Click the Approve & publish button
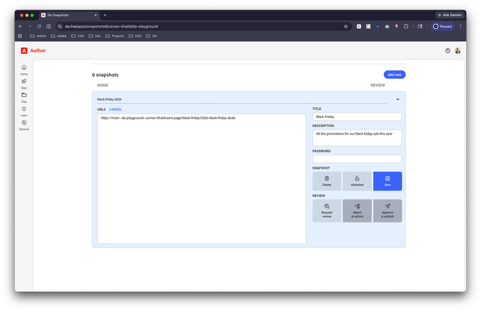The image size is (481, 311). tap(387, 211)
